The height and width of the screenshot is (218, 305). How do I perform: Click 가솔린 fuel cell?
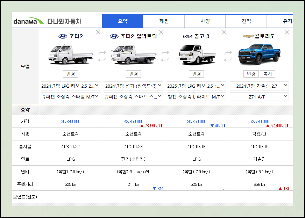click(x=259, y=159)
